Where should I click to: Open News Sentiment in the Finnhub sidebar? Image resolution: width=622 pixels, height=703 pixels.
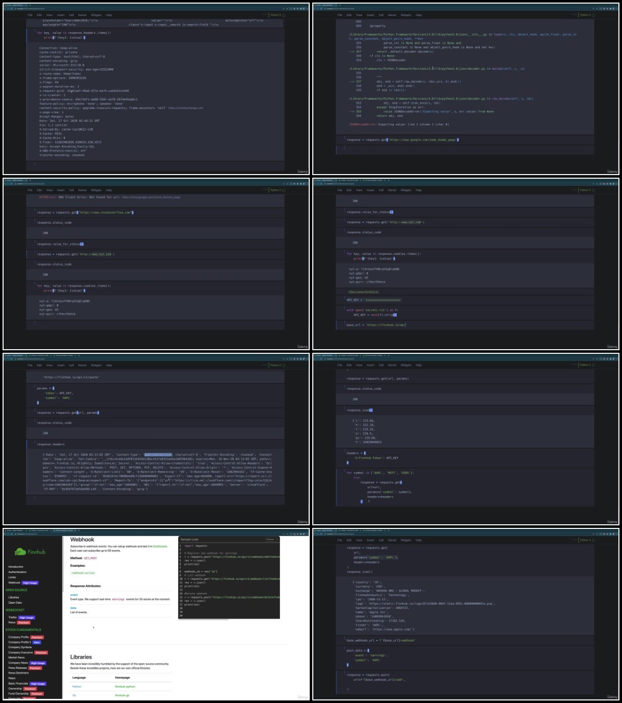click(18, 673)
